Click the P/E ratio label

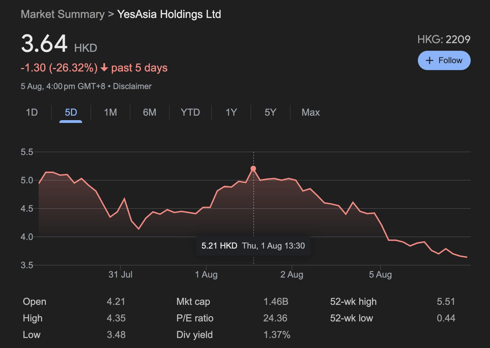pos(195,318)
